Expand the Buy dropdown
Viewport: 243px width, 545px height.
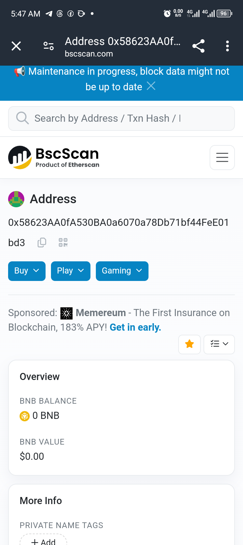[x=27, y=271]
